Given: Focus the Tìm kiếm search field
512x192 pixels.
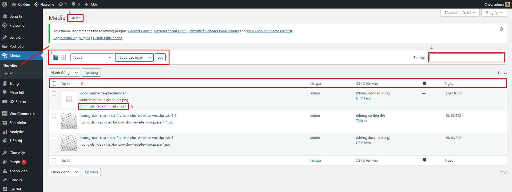Looking at the screenshot, I should coord(467,57).
